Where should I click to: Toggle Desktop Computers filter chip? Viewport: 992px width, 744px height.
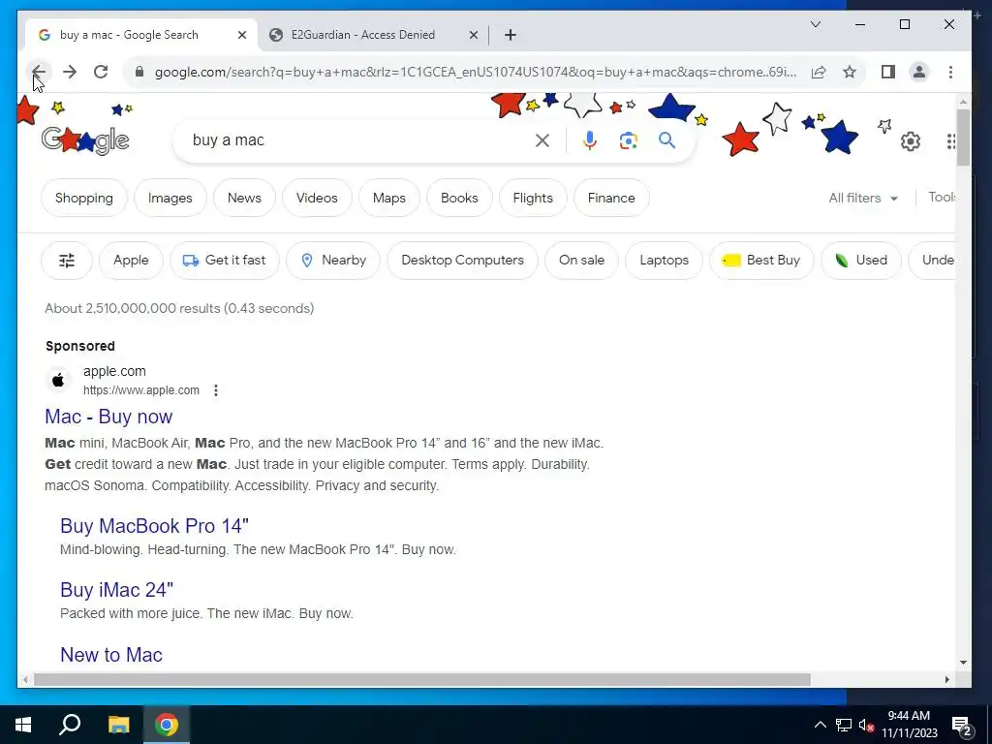click(x=462, y=260)
